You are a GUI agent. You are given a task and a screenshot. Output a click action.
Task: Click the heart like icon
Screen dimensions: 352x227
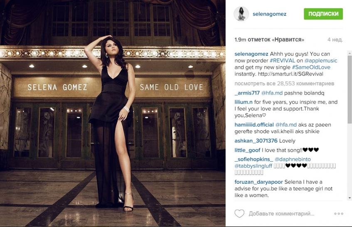pos(239,214)
